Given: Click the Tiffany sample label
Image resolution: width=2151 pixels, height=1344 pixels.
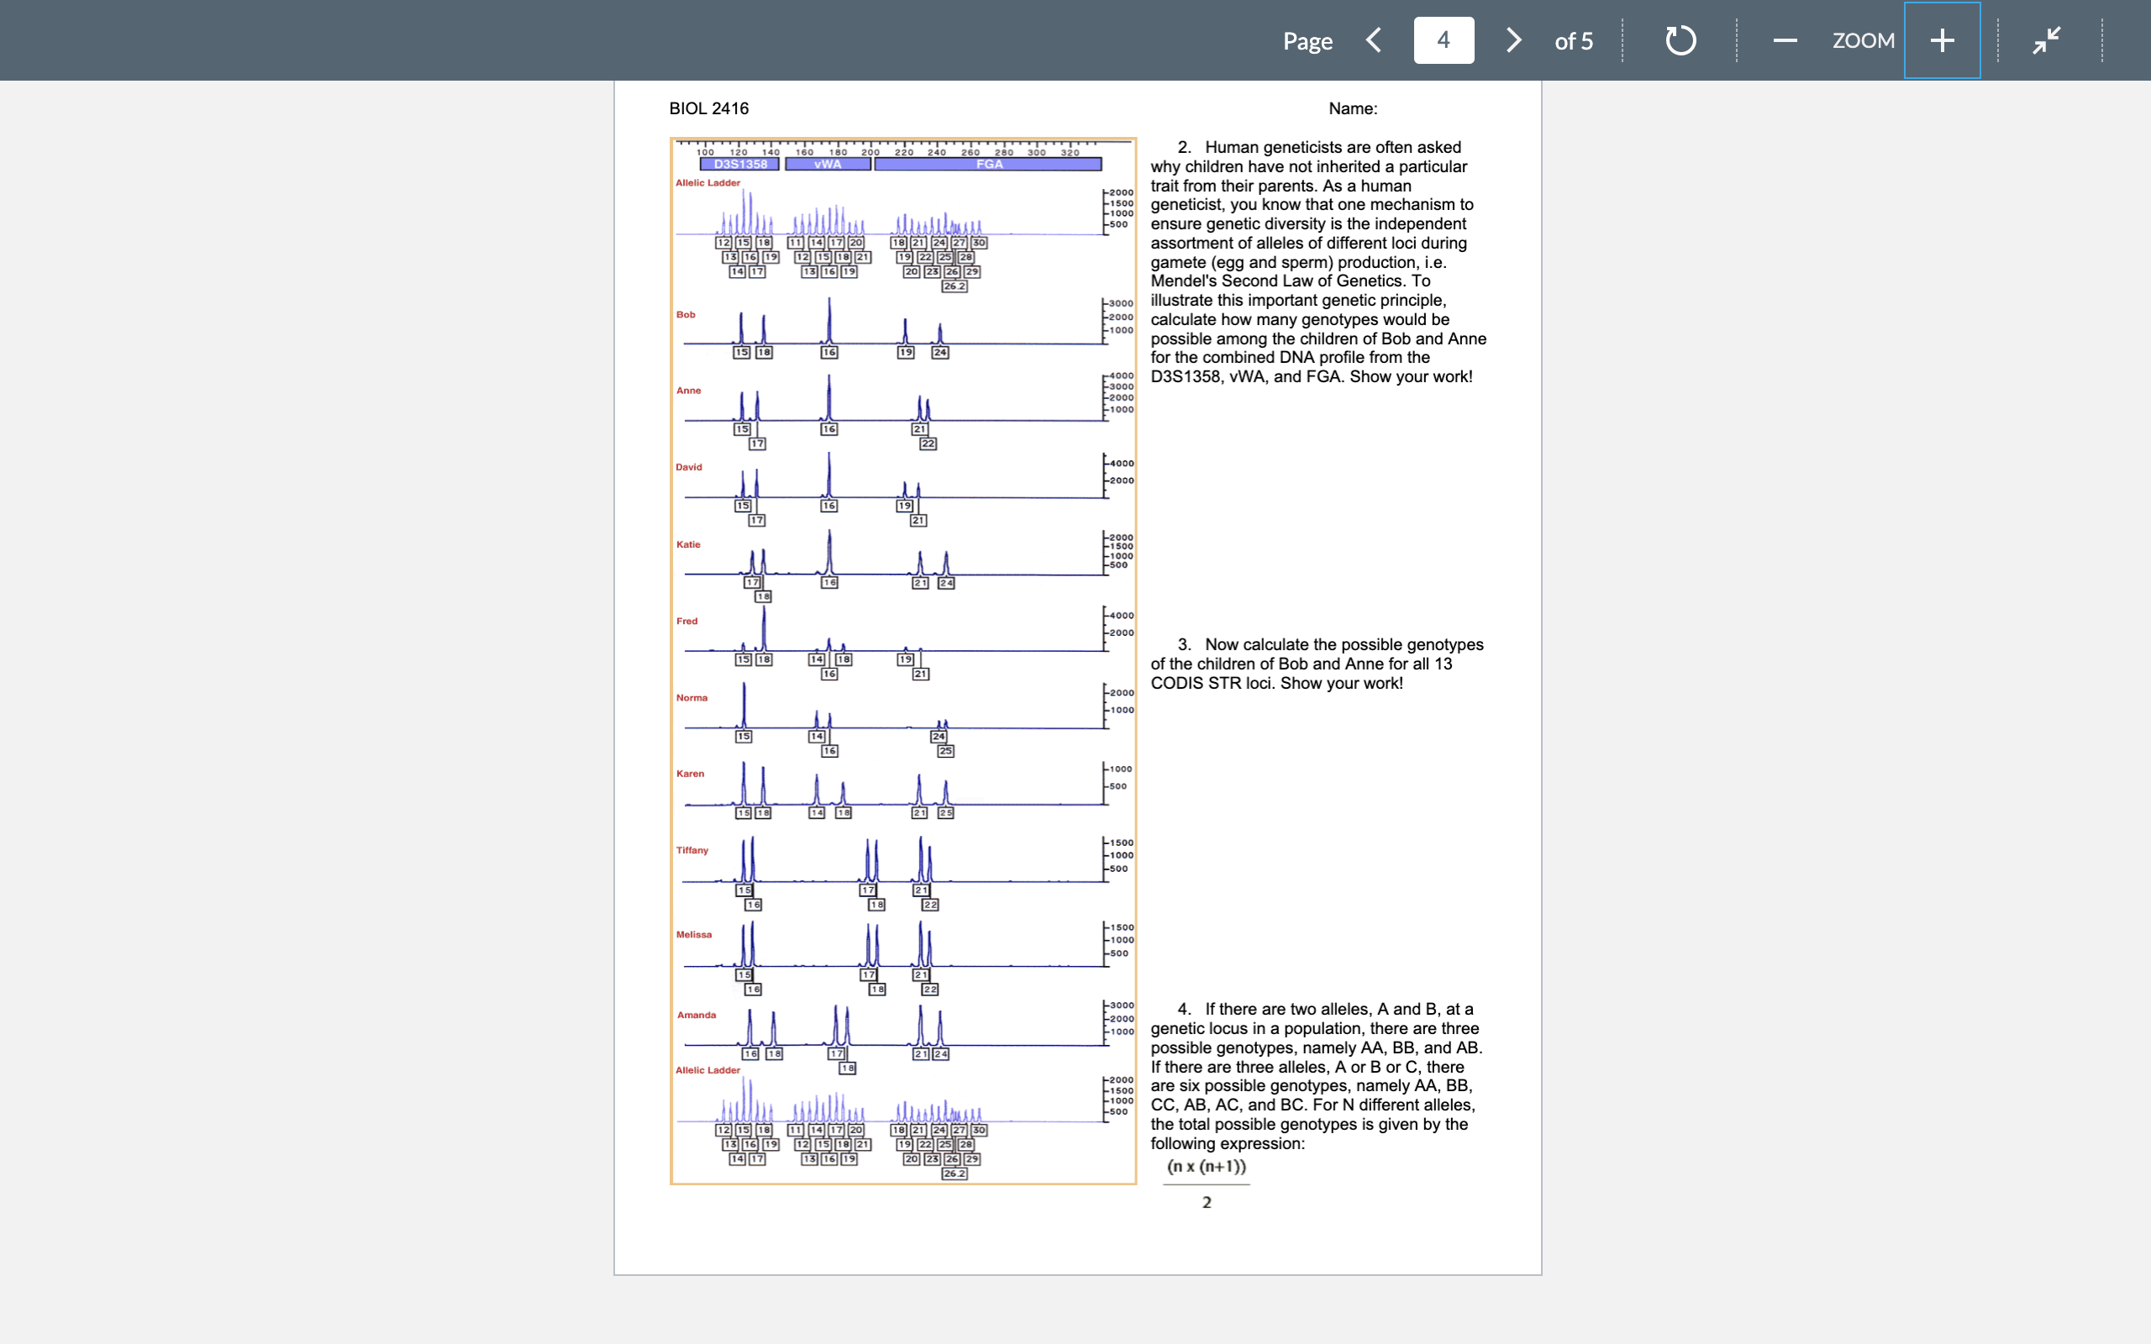Looking at the screenshot, I should [692, 851].
